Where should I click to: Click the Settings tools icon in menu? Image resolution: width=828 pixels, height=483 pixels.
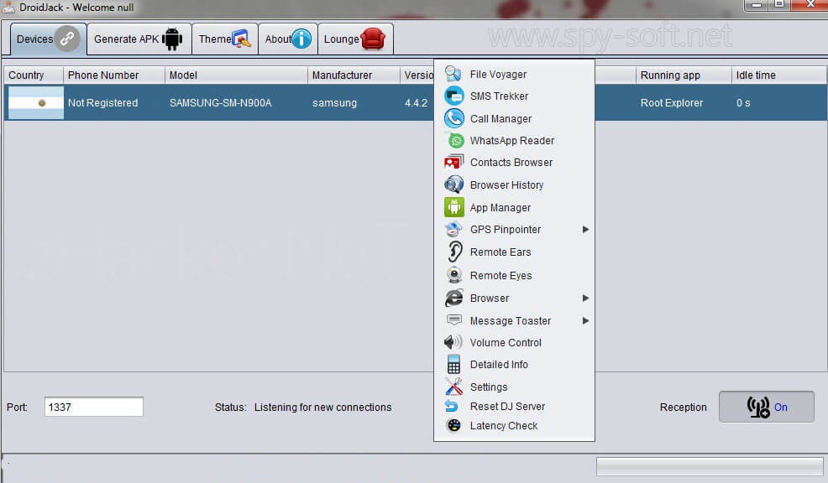pos(453,387)
